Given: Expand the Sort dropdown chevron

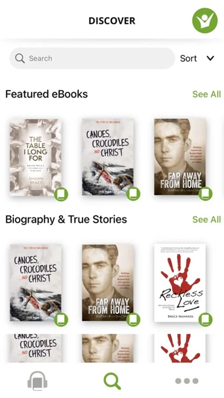Looking at the screenshot, I should (x=210, y=58).
